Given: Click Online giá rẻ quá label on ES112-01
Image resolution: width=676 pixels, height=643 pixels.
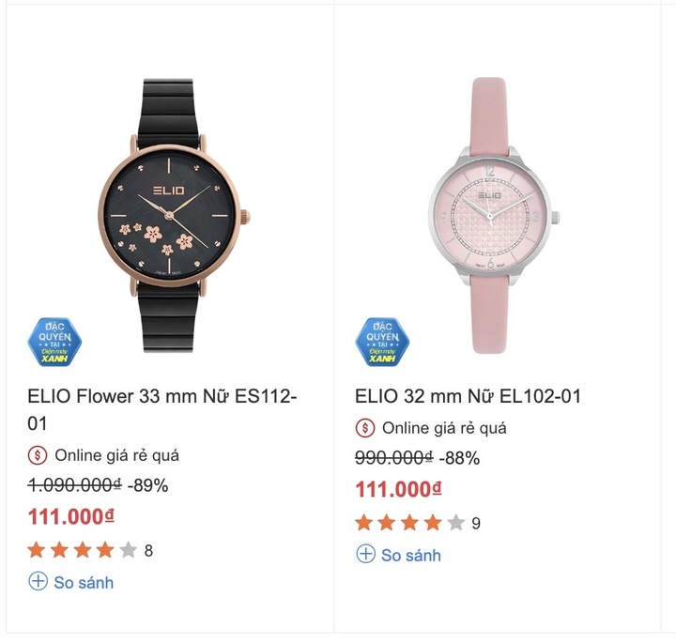Looking at the screenshot, I should pyautogui.click(x=116, y=455).
